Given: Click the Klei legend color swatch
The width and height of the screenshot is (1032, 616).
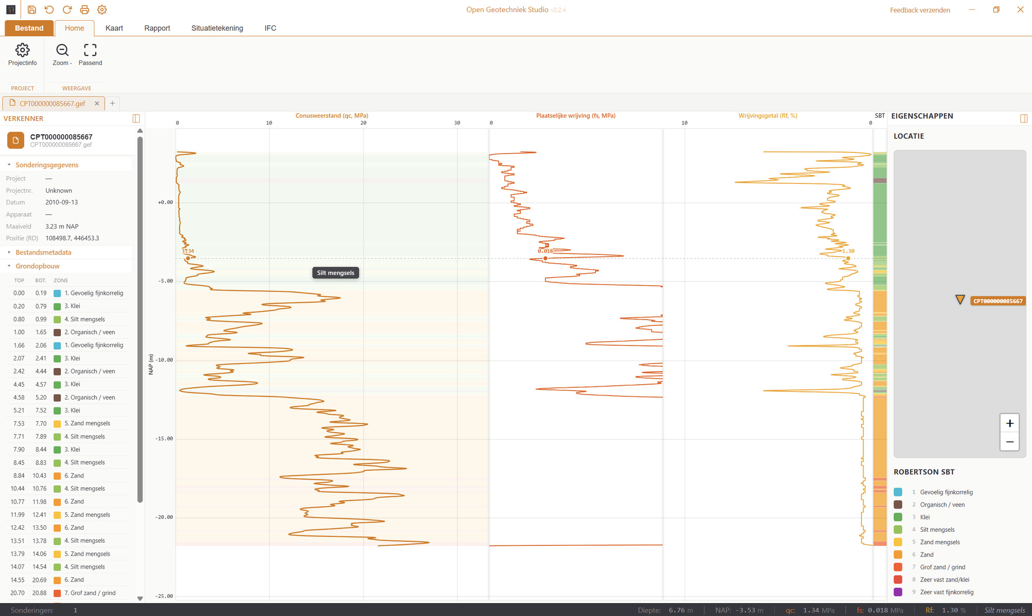Looking at the screenshot, I should [x=898, y=517].
